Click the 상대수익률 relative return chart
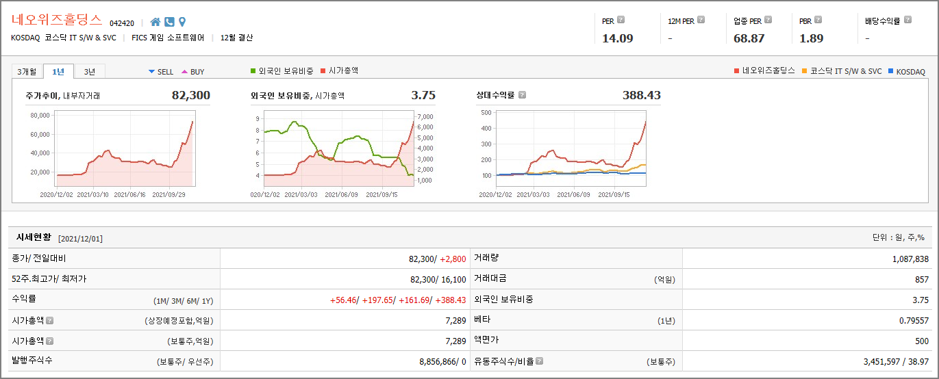Screen dimensions: 939x379 (x=571, y=148)
